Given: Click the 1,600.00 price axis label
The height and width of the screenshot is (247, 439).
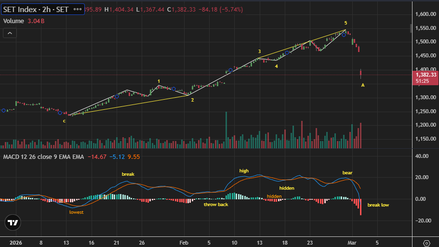Looking at the screenshot, I should (426, 14).
